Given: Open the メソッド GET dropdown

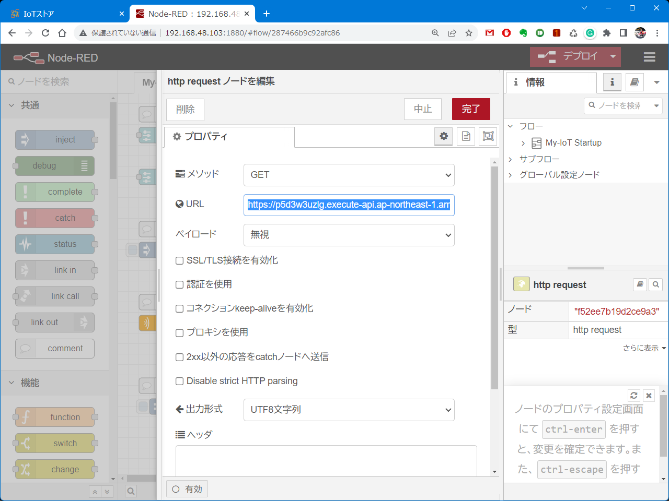Looking at the screenshot, I should [x=349, y=175].
